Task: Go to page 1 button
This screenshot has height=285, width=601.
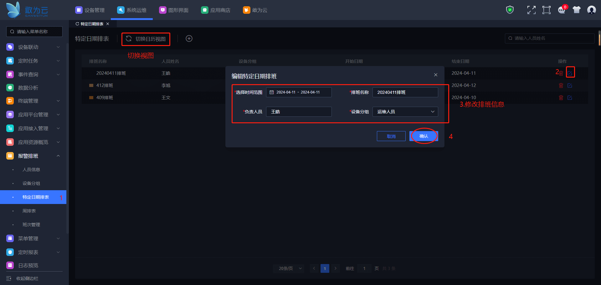Action: pos(325,268)
